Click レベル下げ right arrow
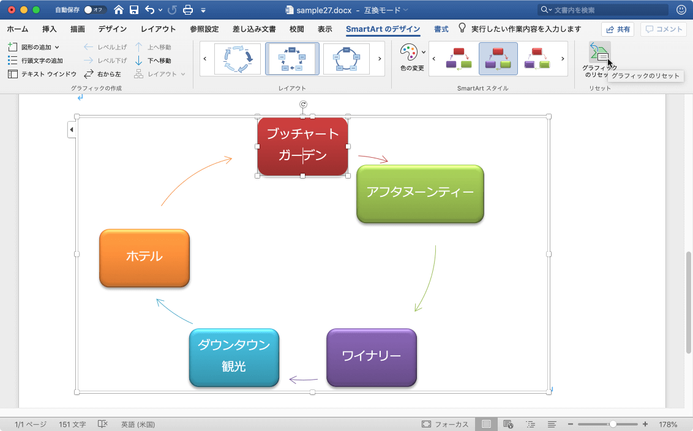Image resolution: width=693 pixels, height=431 pixels. pyautogui.click(x=105, y=61)
